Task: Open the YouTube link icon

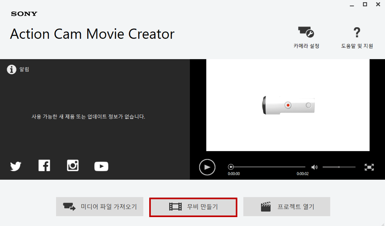Action: (x=101, y=166)
